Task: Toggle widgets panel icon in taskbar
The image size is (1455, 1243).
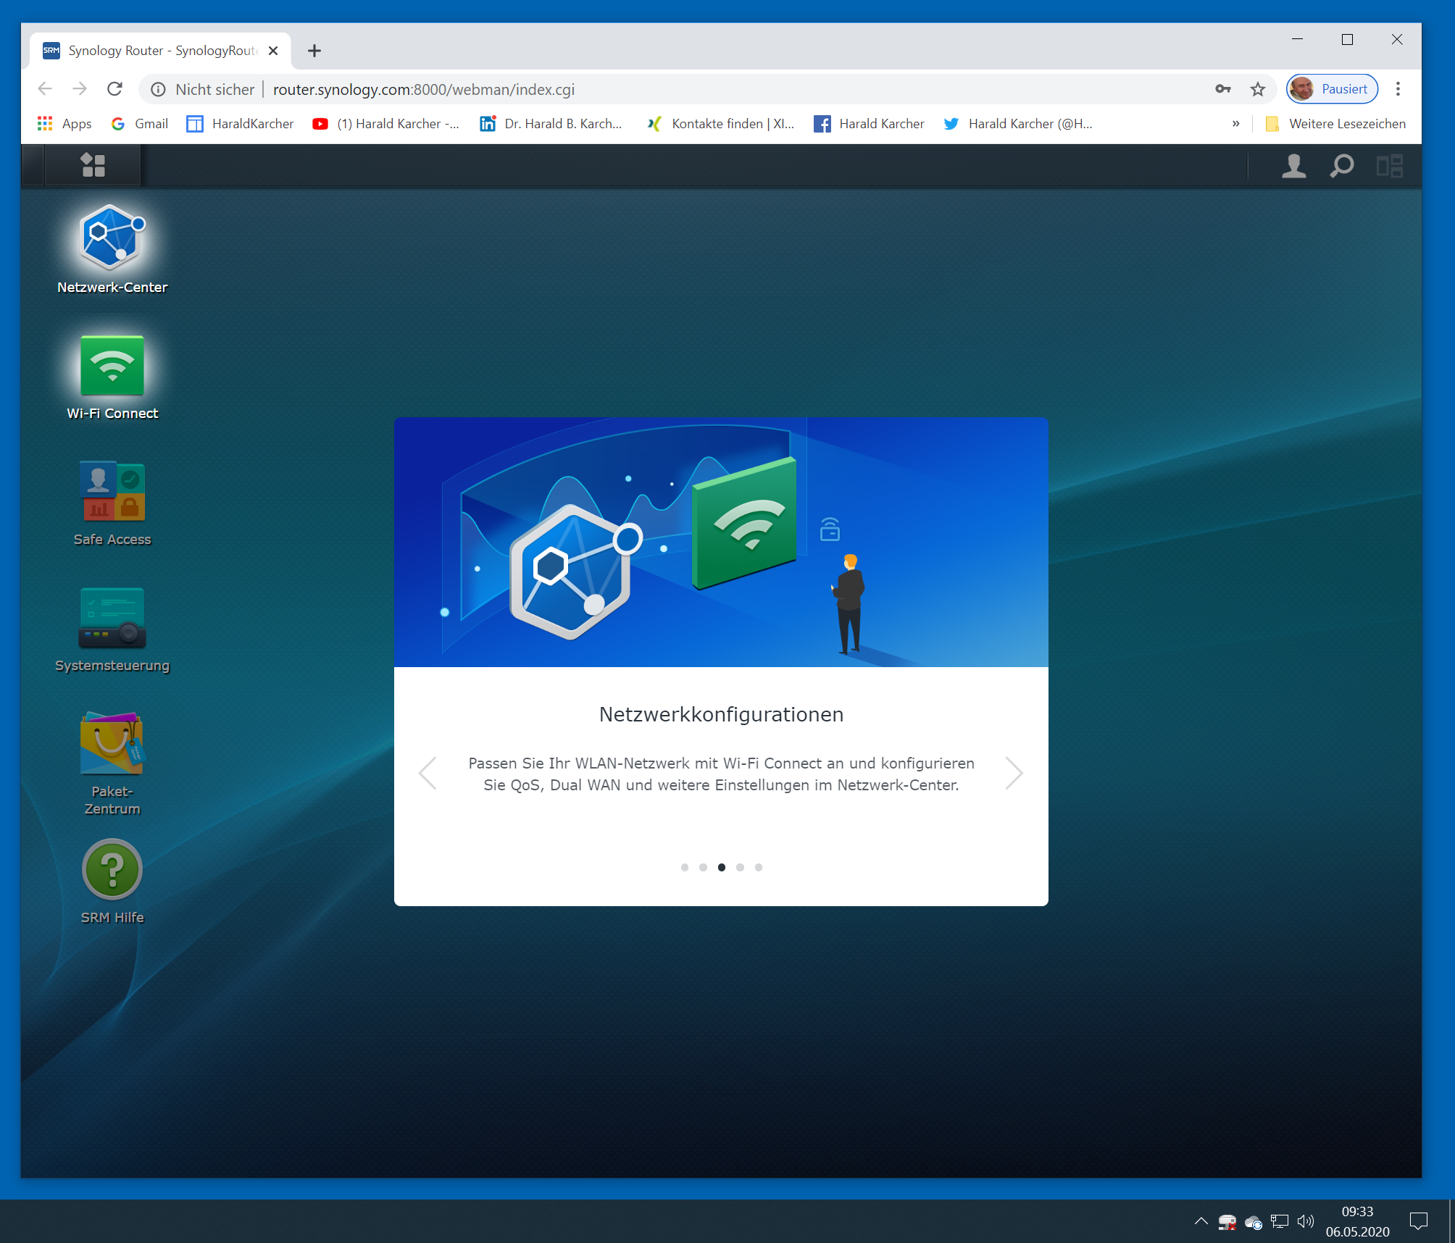Action: 1389,166
